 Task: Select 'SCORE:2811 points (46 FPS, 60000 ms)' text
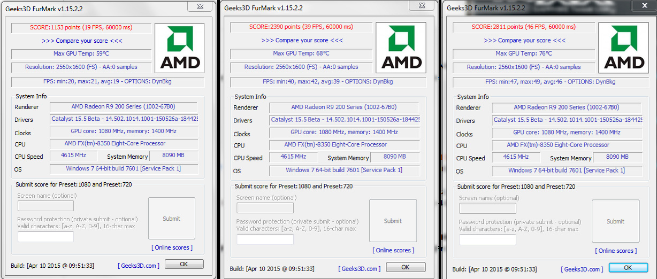tap(523, 27)
